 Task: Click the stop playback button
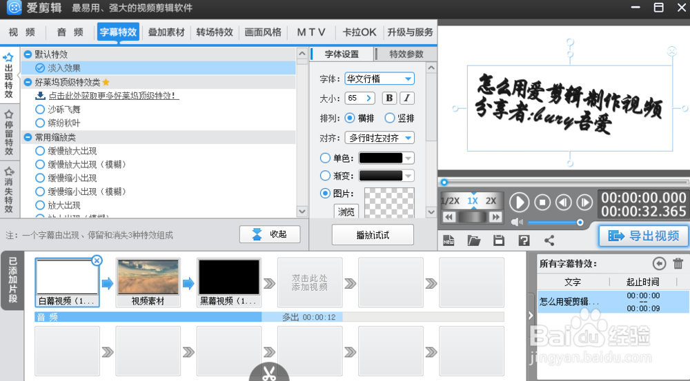coord(542,203)
